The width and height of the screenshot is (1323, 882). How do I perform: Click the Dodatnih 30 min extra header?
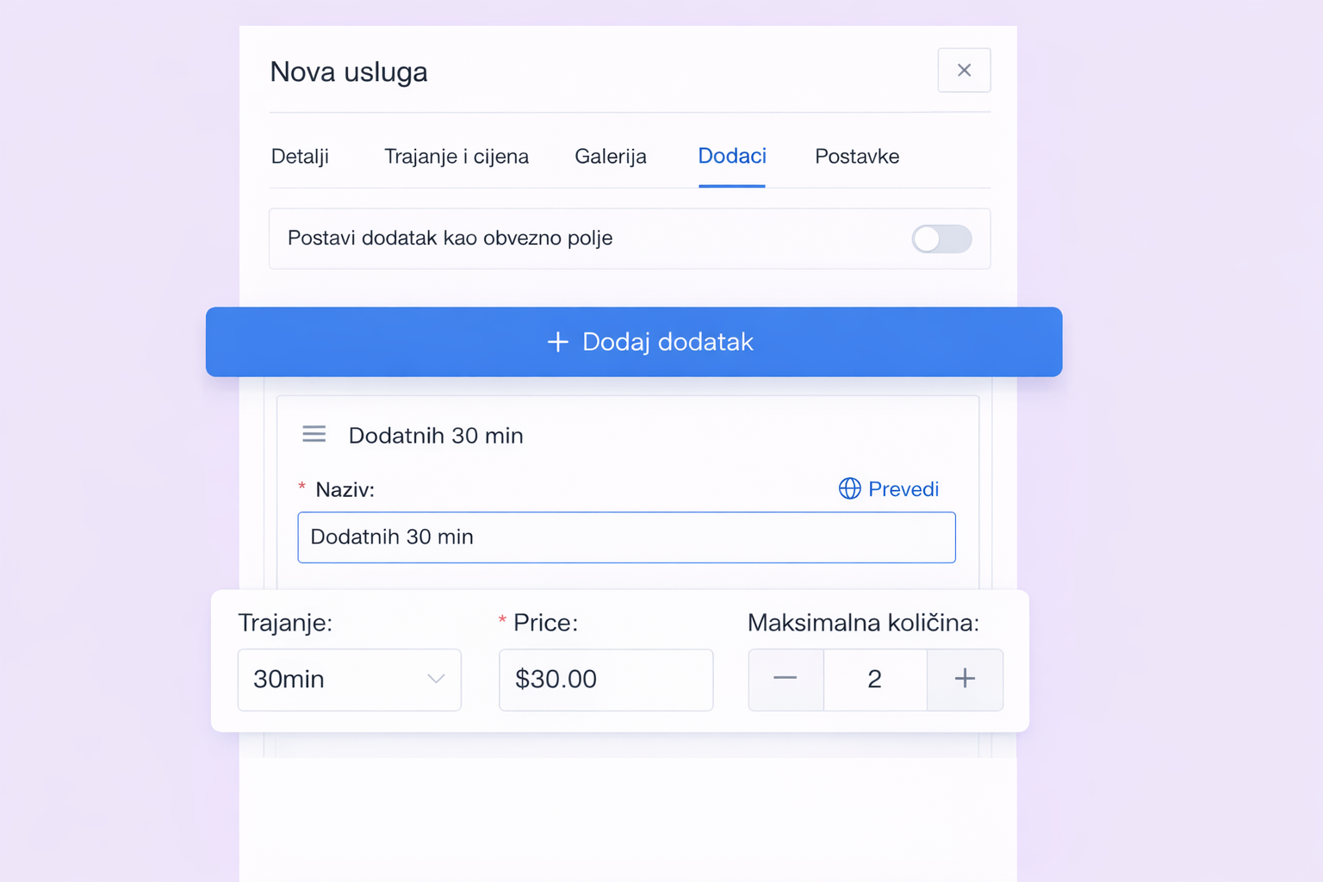click(x=436, y=435)
